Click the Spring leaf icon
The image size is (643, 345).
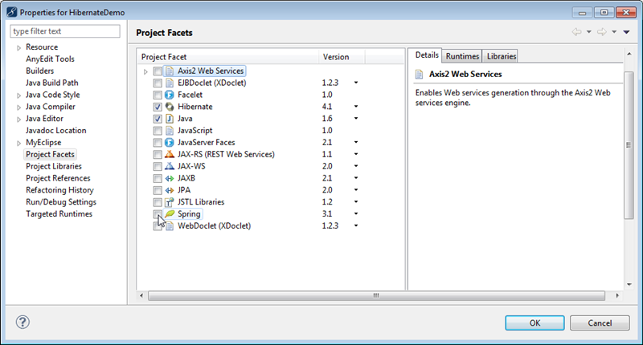(x=170, y=214)
